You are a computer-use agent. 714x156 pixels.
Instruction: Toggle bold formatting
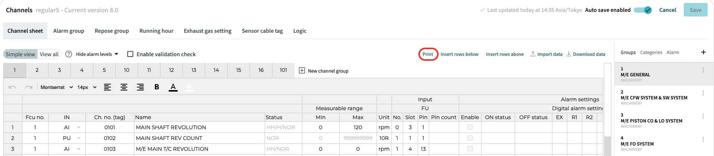[157, 87]
